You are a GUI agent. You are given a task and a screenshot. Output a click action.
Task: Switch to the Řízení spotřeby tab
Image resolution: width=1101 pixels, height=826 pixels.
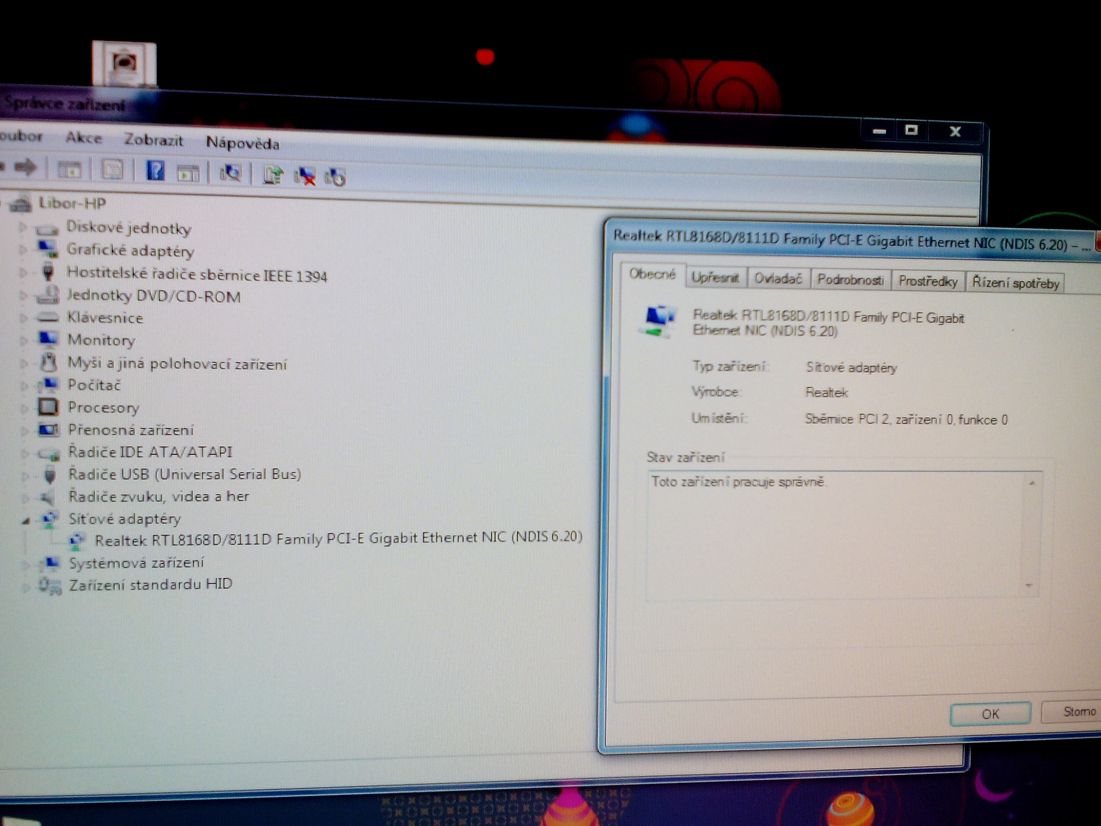(1015, 283)
